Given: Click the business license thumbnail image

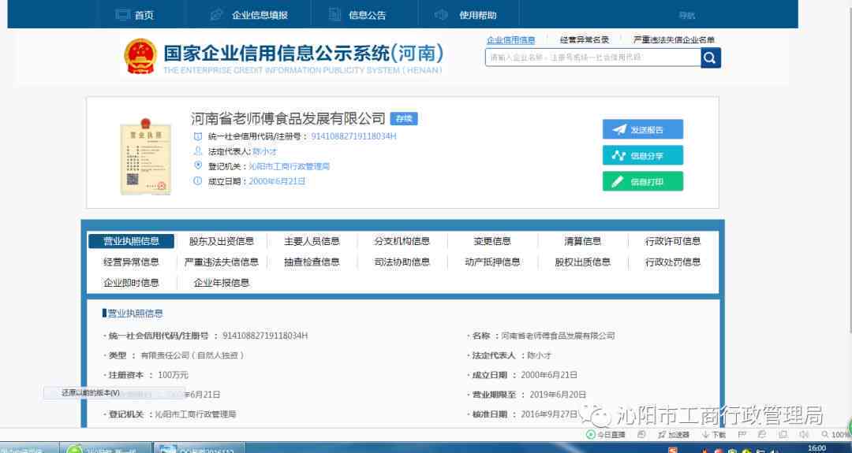Looking at the screenshot, I should point(145,156).
